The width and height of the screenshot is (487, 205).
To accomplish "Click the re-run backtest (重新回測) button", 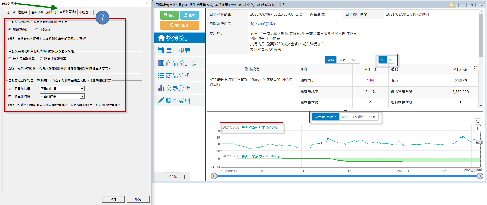I will tap(179, 25).
